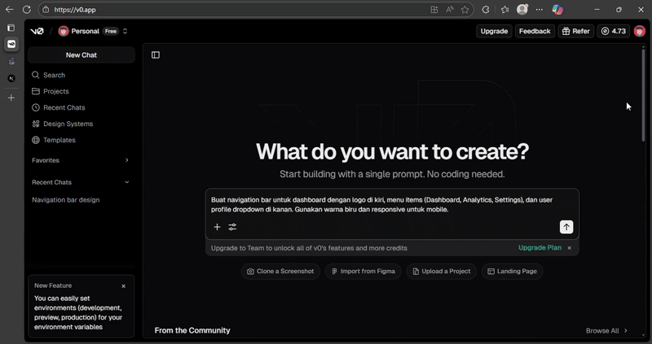Select the v0 vertical tab
This screenshot has height=344, width=652.
[11, 44]
